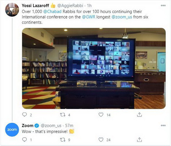This screenshot has height=146, width=171.
Task: Open Yossi Lazaroff's profile picture
Action: click(12, 9)
